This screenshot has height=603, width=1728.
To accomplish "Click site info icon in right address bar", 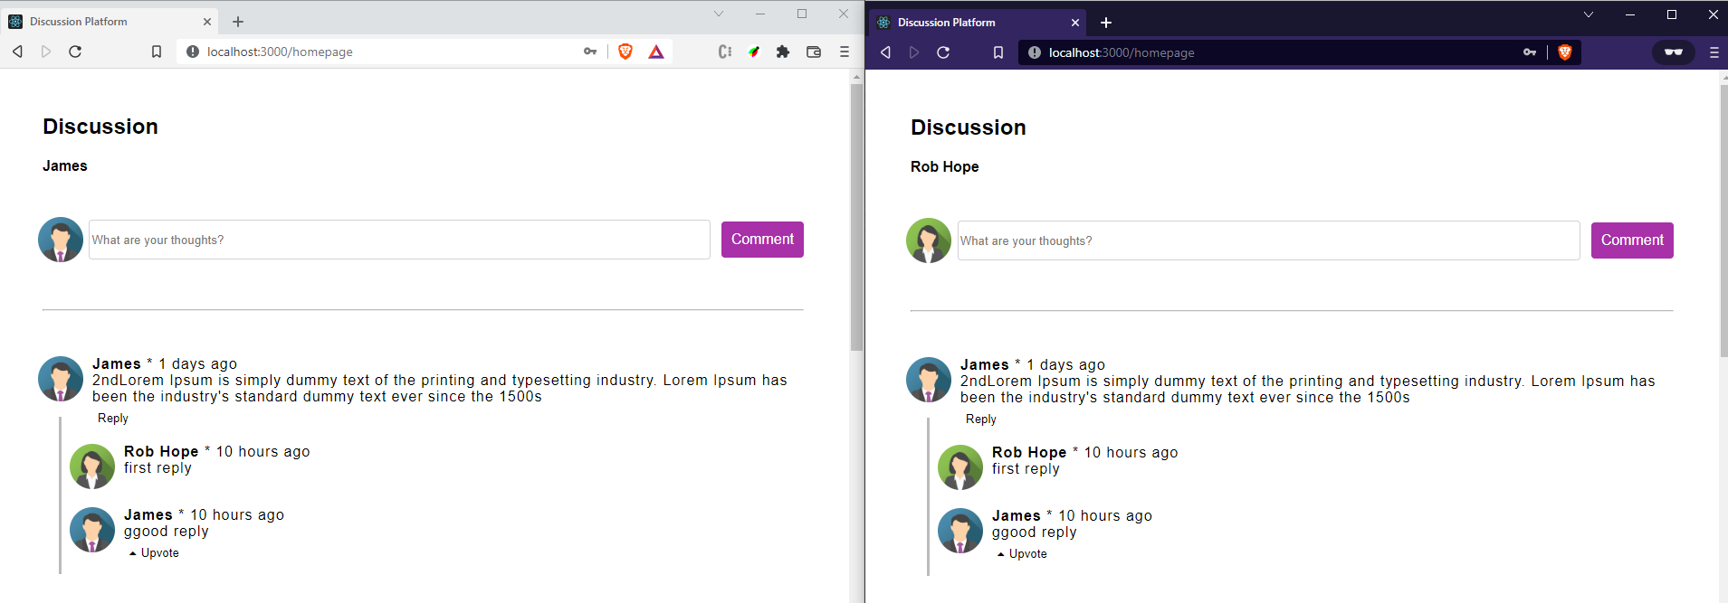I will (x=1035, y=52).
